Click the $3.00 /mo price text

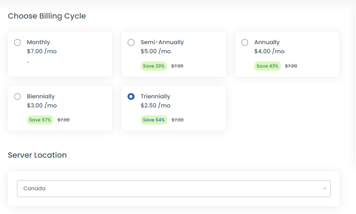click(42, 105)
